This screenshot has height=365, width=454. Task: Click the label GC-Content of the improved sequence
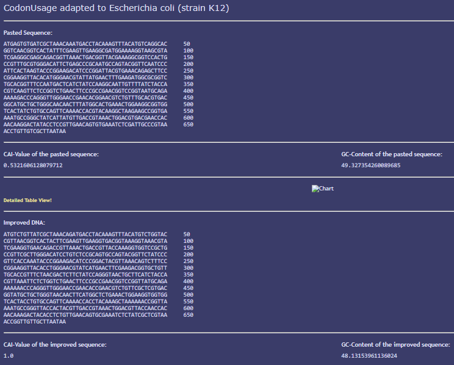[x=395, y=344]
